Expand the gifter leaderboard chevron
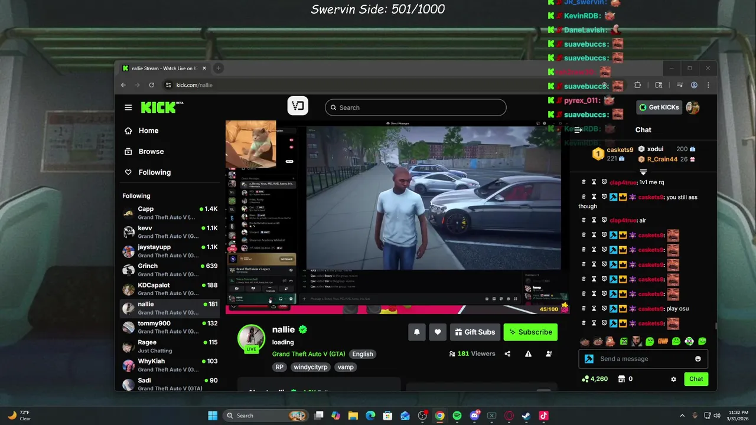 643,171
